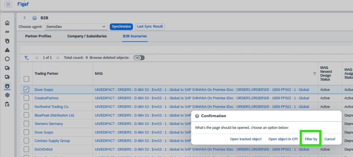The height and width of the screenshot is (157, 353).
Task: Switch to the Partner Profiles tab
Action: coord(38,36)
